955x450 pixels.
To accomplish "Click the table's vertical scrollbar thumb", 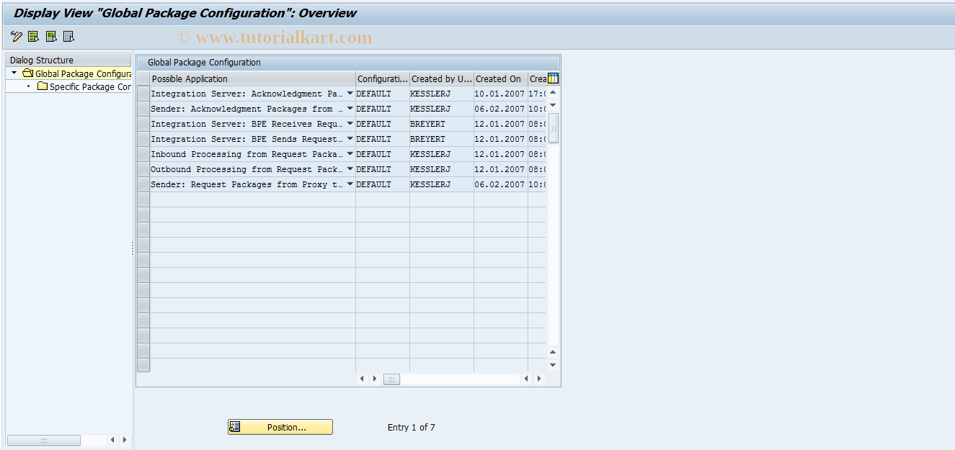I will pyautogui.click(x=554, y=127).
